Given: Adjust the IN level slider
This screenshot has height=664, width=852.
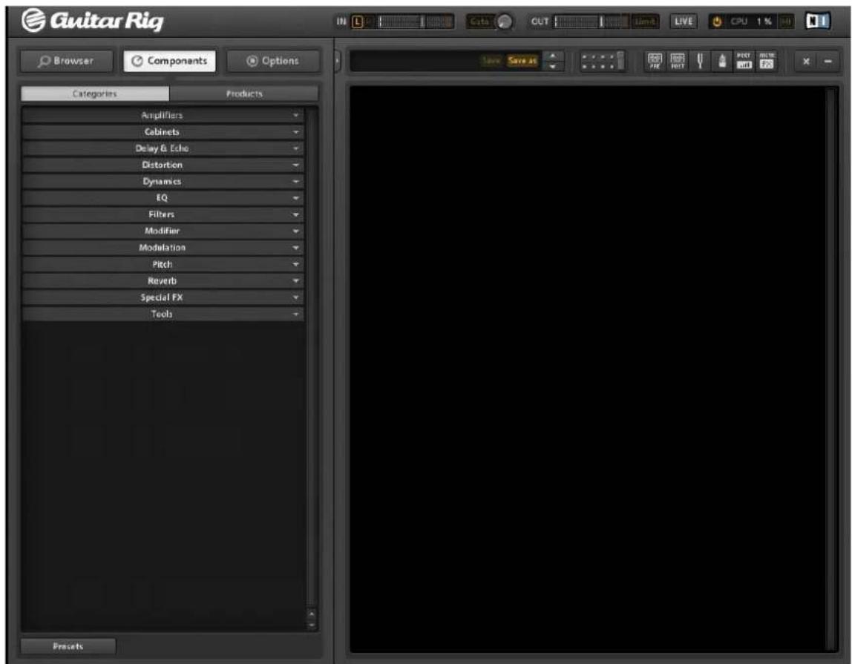Looking at the screenshot, I should (x=416, y=22).
